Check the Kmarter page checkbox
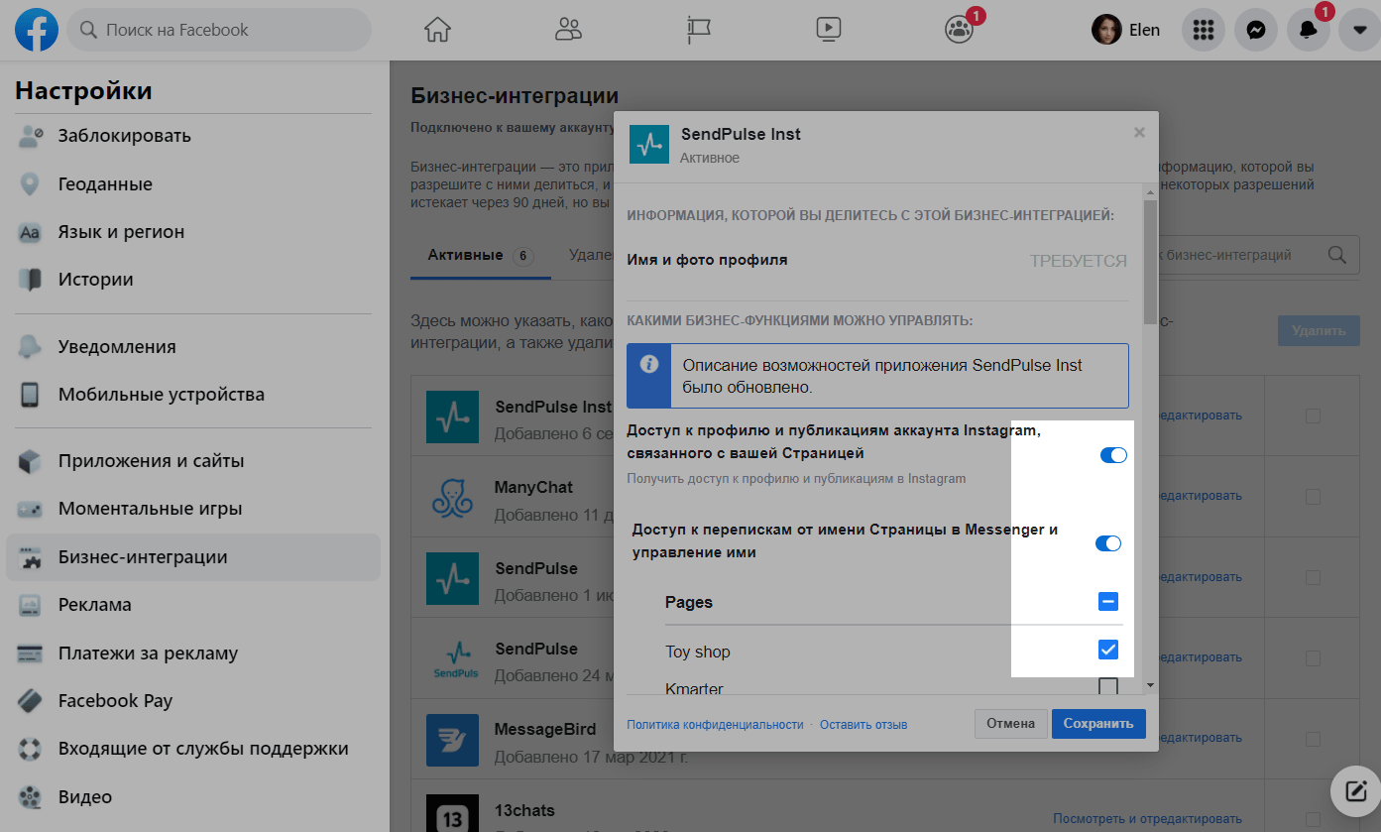1381x832 pixels. point(1108,686)
